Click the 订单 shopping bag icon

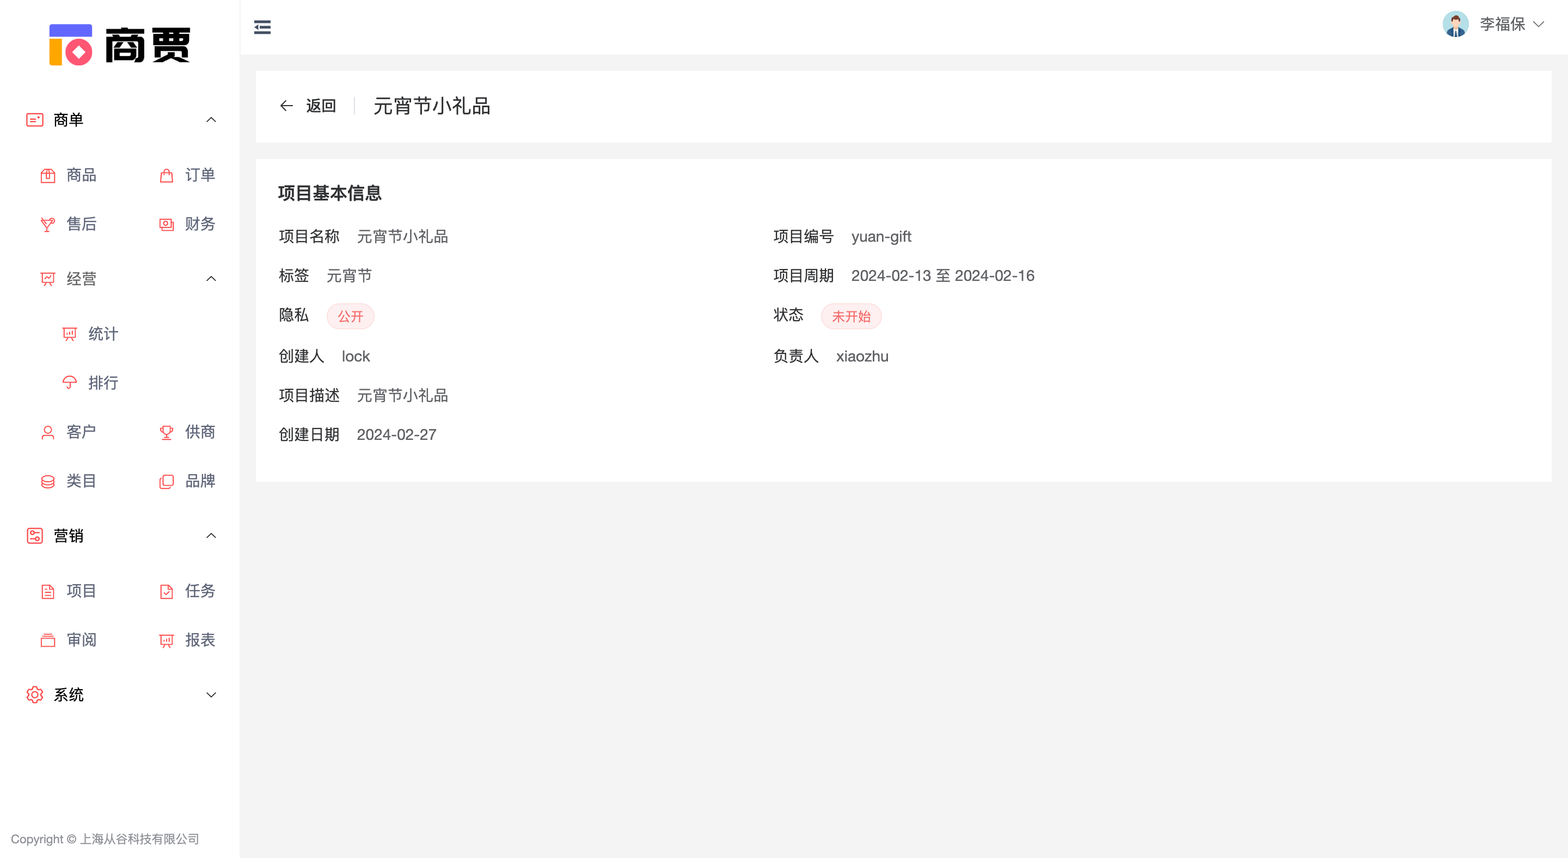pos(166,176)
